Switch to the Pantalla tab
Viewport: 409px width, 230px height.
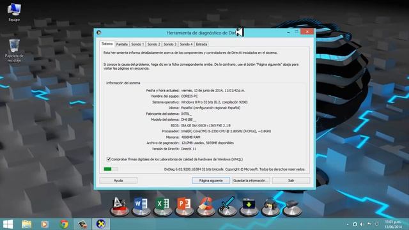[x=122, y=44]
